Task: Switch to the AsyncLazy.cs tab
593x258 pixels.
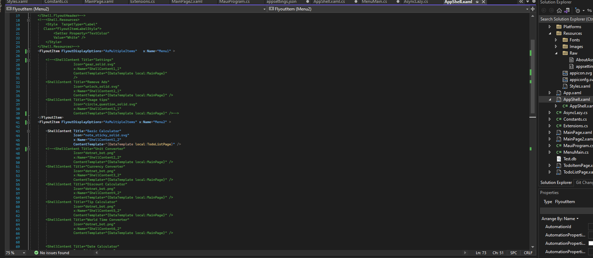Action: 416,2
